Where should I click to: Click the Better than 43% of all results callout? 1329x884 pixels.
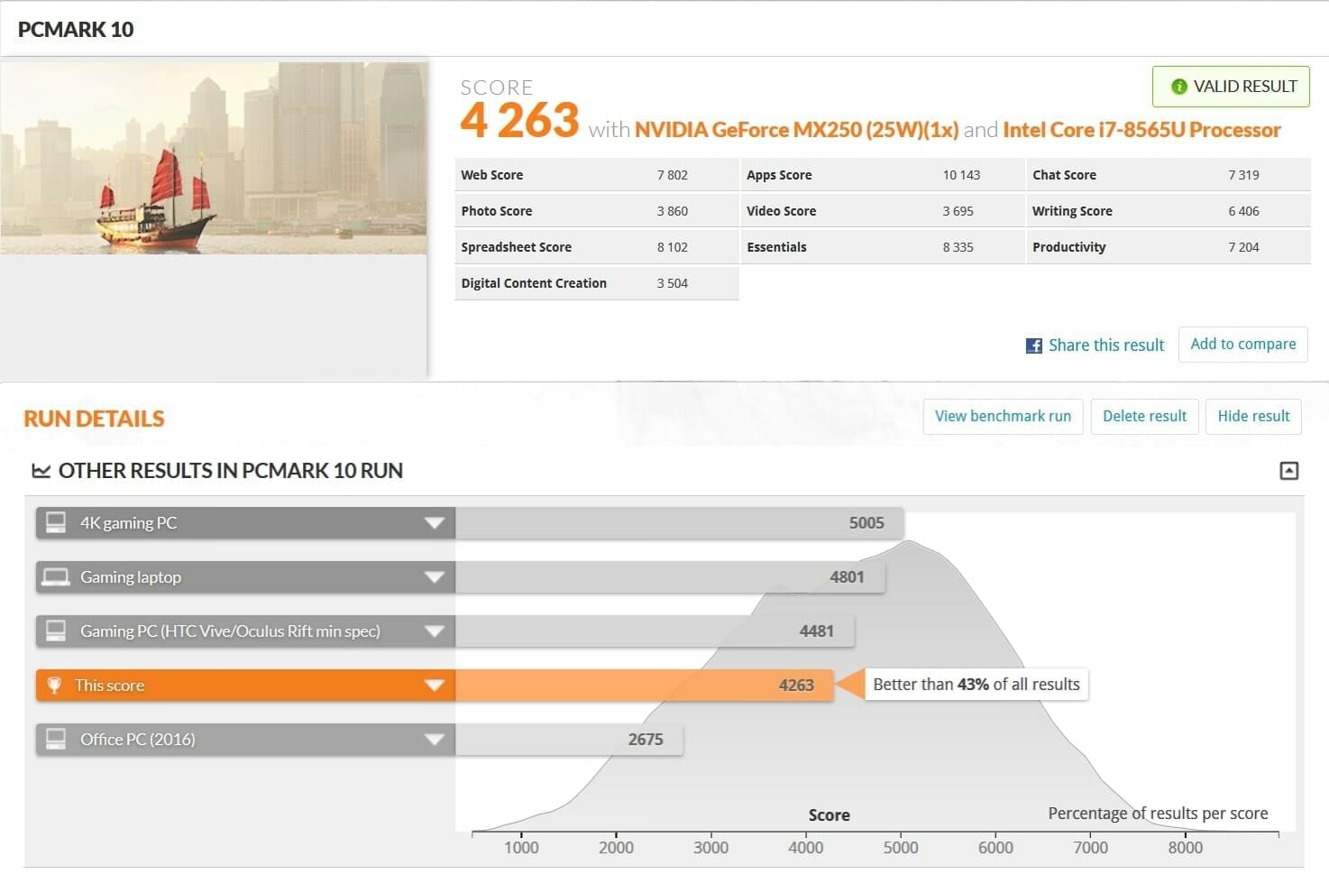[976, 685]
